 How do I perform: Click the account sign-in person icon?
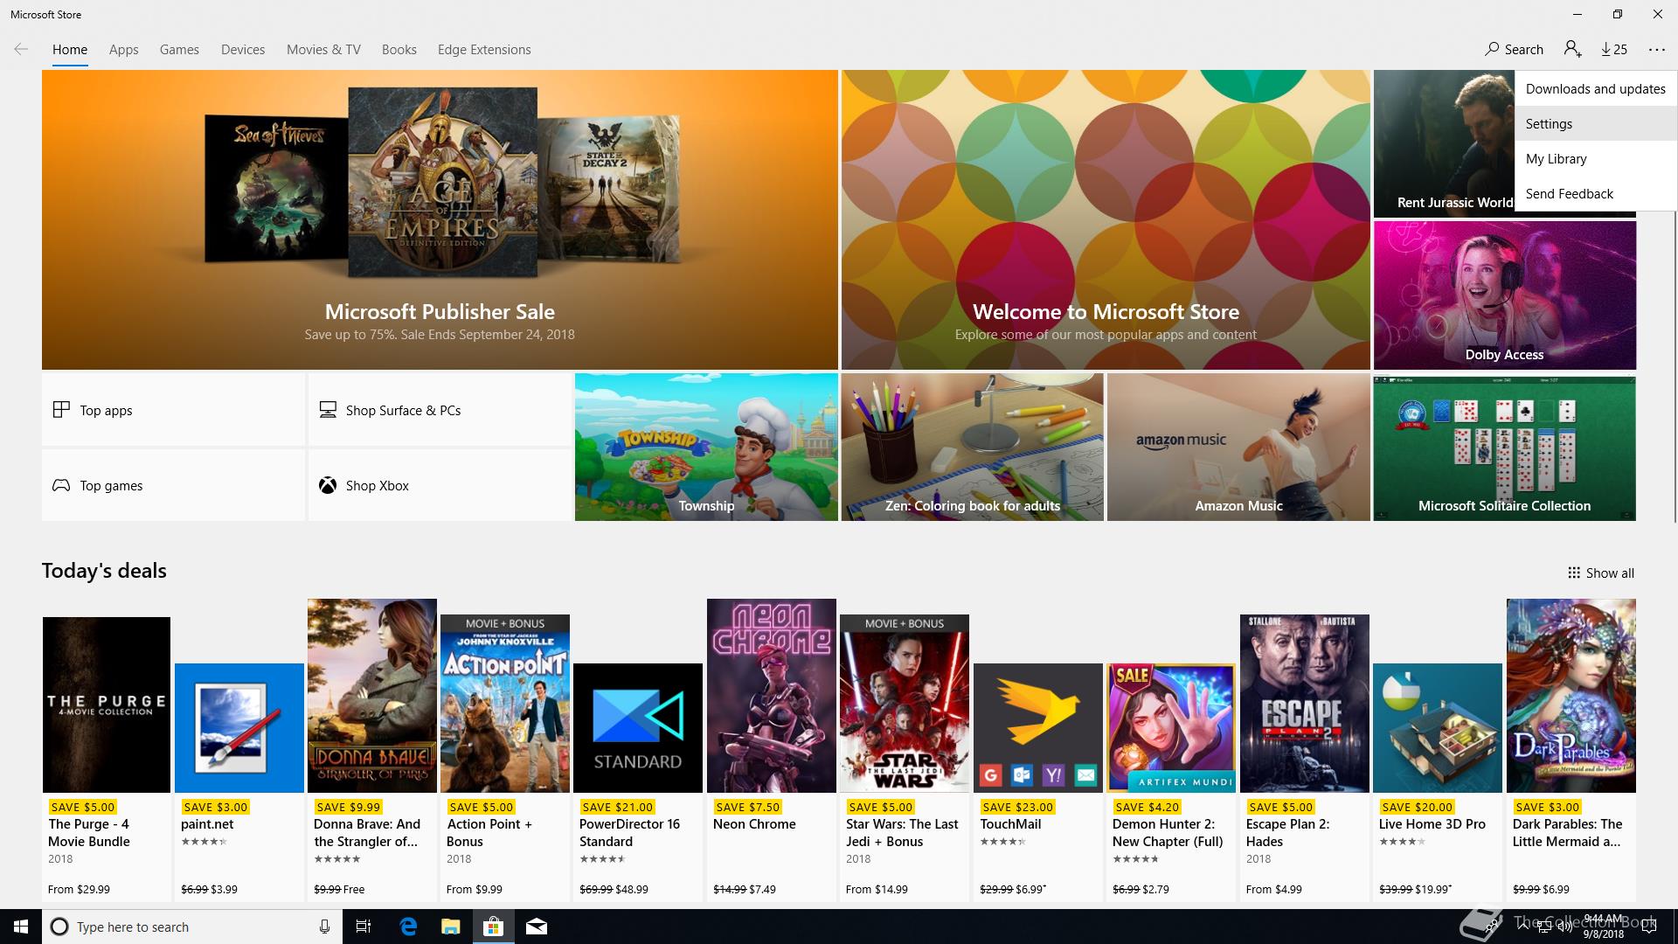click(1572, 50)
